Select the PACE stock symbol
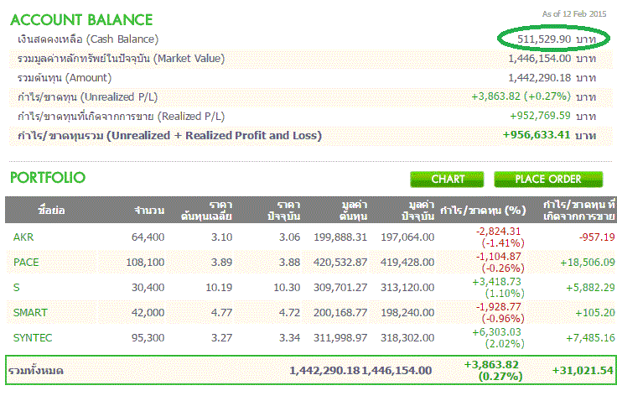617x396 pixels. pyautogui.click(x=27, y=263)
